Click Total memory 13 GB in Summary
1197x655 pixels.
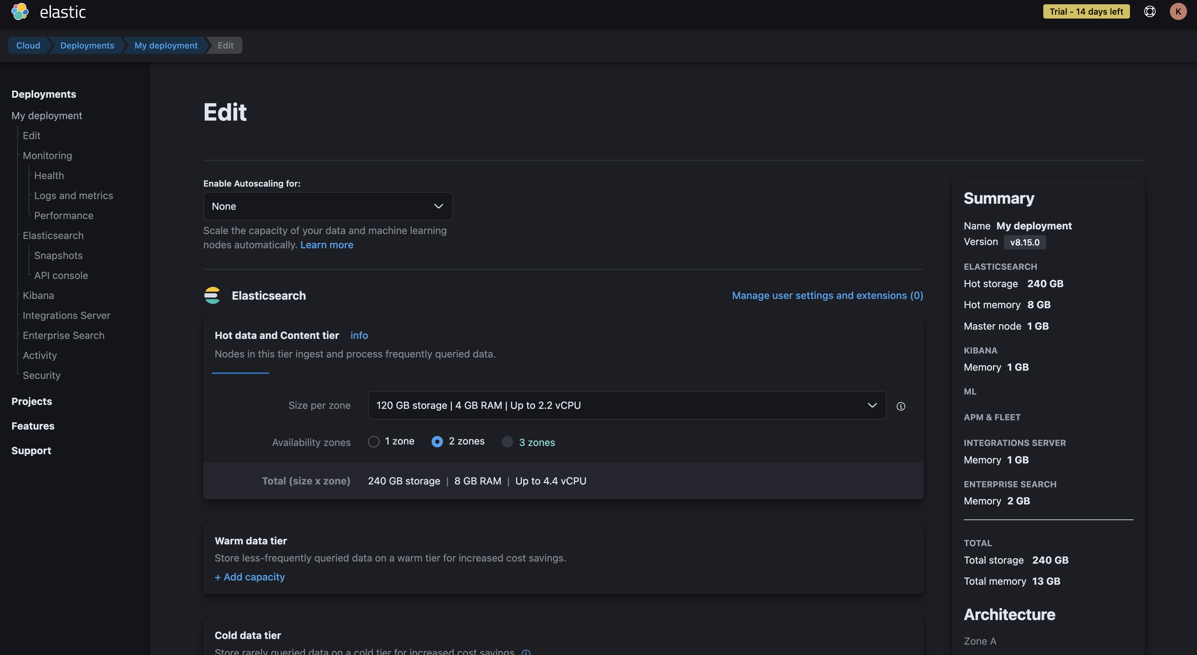point(1012,581)
